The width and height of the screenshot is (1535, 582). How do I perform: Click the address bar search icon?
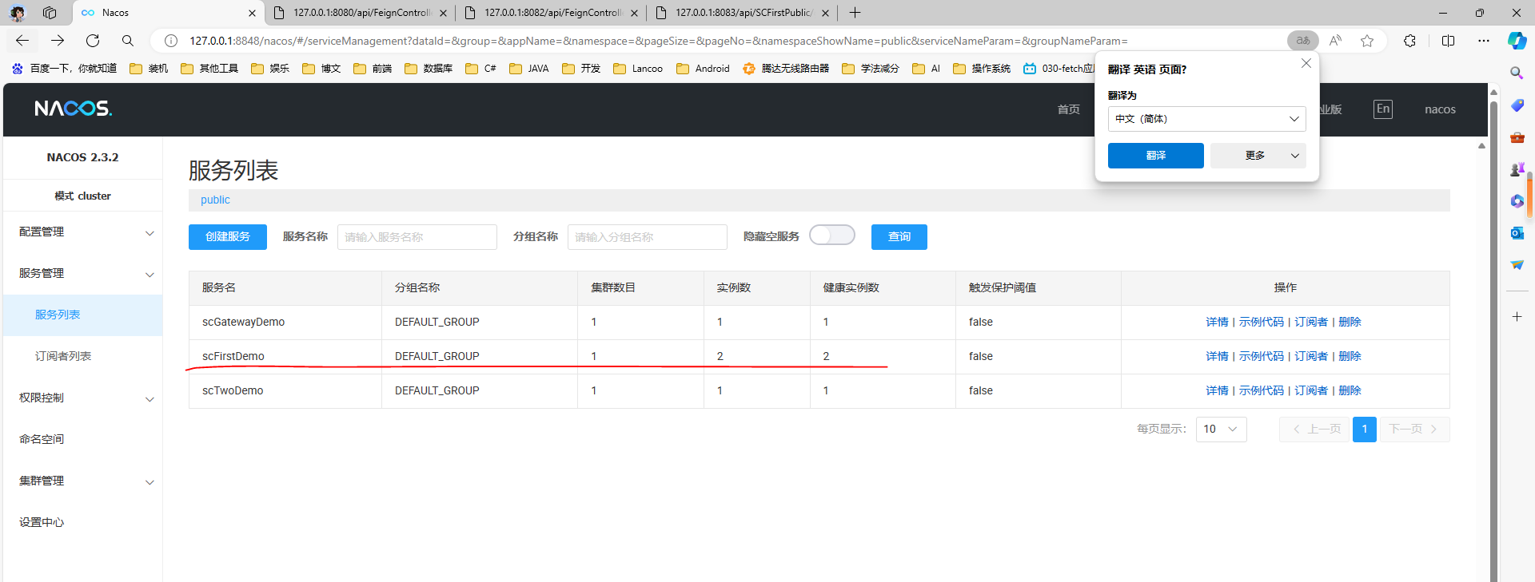[x=128, y=41]
